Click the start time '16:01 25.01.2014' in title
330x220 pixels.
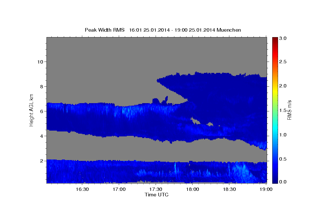click(149, 30)
